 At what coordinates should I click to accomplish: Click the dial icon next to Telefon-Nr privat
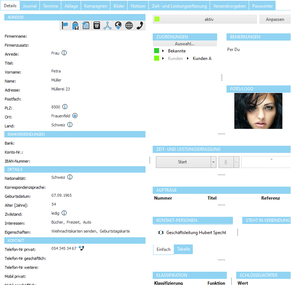pos(81,248)
